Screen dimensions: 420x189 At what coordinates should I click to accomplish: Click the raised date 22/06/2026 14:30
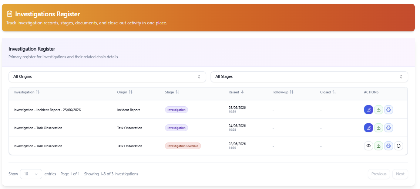(237, 146)
